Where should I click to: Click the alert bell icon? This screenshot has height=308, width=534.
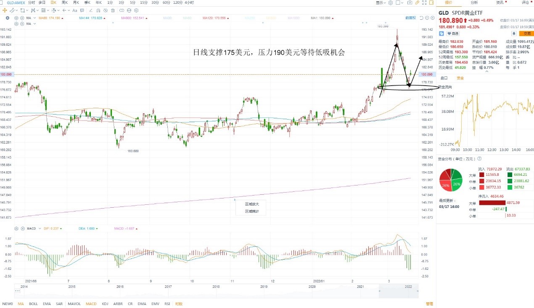(514, 33)
